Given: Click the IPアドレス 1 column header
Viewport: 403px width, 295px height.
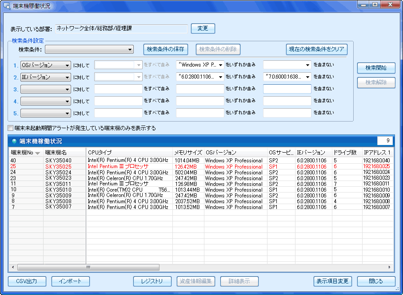Looking at the screenshot, I should (x=378, y=153).
